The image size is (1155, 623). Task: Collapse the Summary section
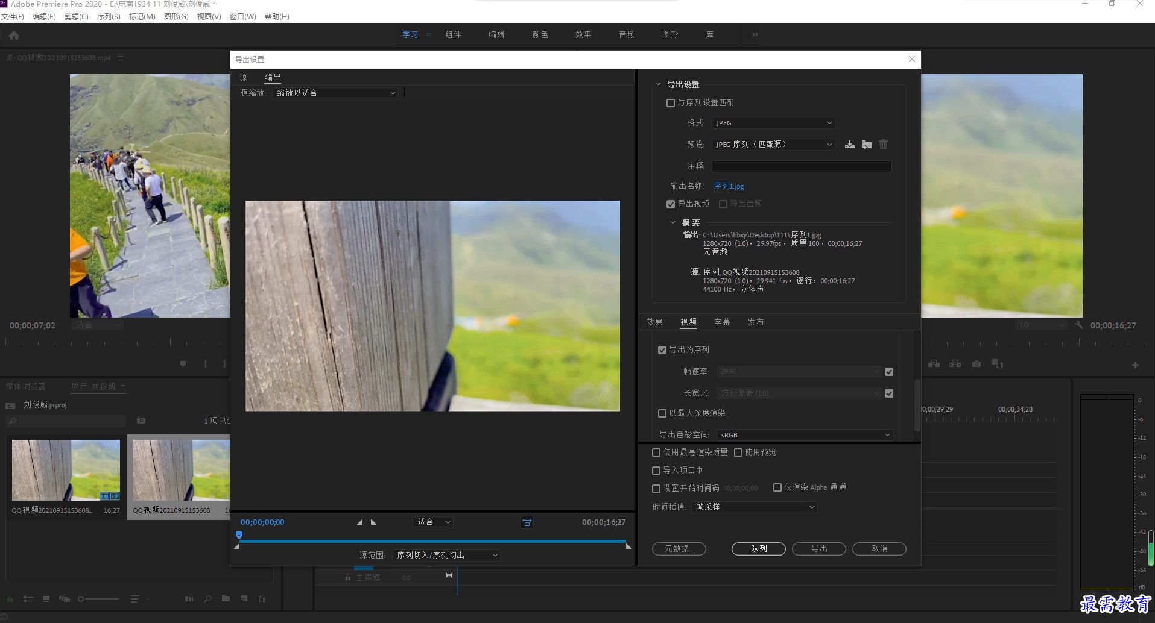672,222
